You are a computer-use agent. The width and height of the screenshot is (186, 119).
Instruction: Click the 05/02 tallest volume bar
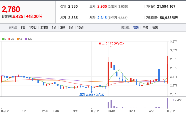click(167, 103)
